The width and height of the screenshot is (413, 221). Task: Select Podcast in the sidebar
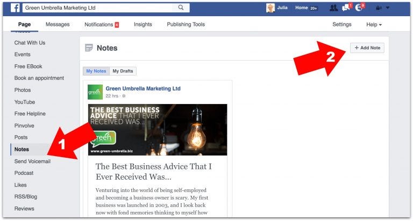pos(24,173)
